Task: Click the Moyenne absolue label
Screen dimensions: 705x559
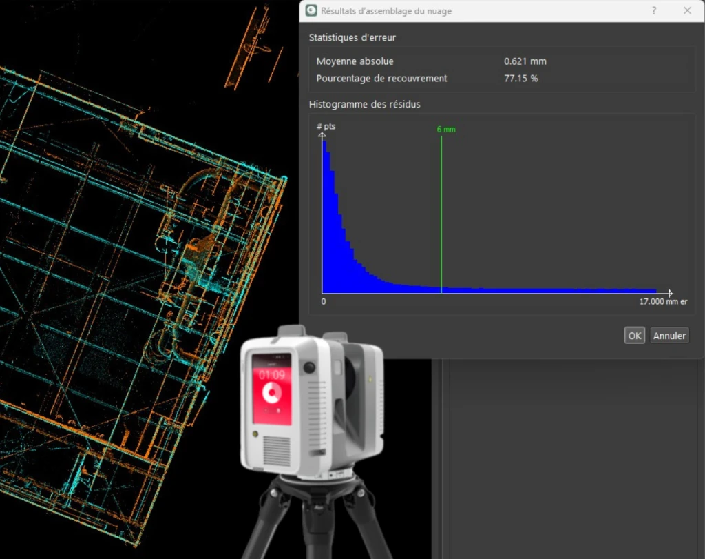Action: pyautogui.click(x=355, y=61)
